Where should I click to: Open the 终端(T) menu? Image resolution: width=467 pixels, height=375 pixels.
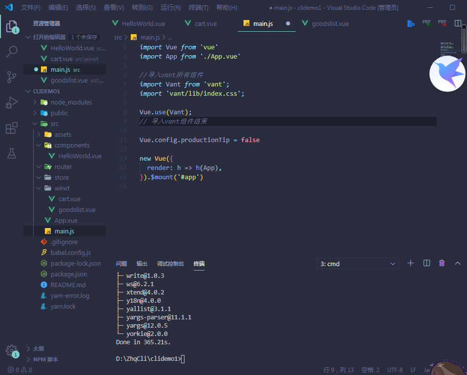coord(198,7)
